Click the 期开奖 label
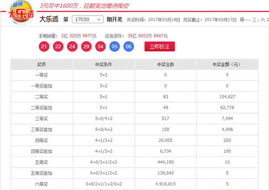Viewport: 269px width, 190px height. (x=115, y=20)
